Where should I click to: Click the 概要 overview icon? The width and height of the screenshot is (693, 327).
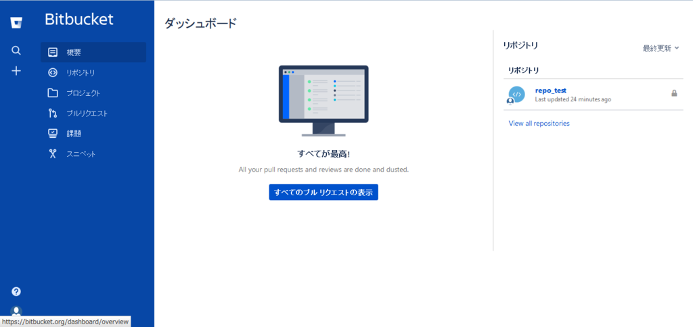53,52
